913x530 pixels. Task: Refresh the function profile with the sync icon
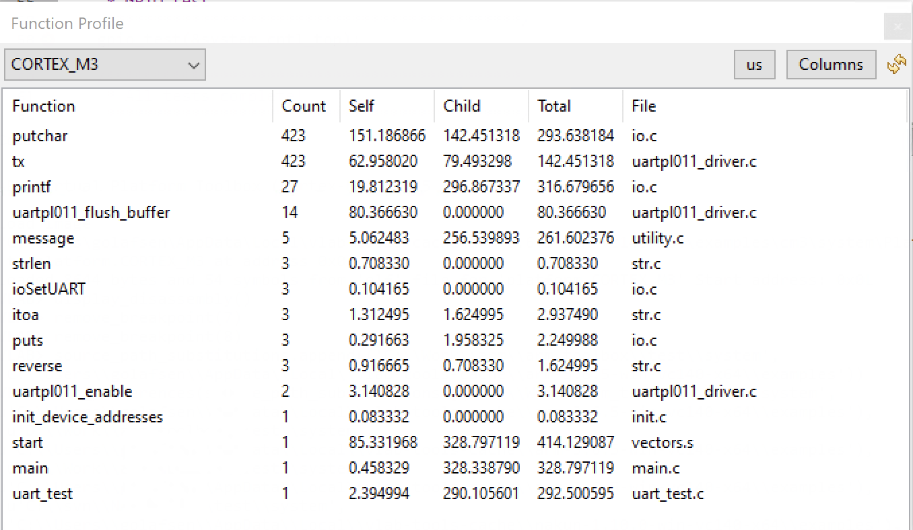click(x=896, y=64)
